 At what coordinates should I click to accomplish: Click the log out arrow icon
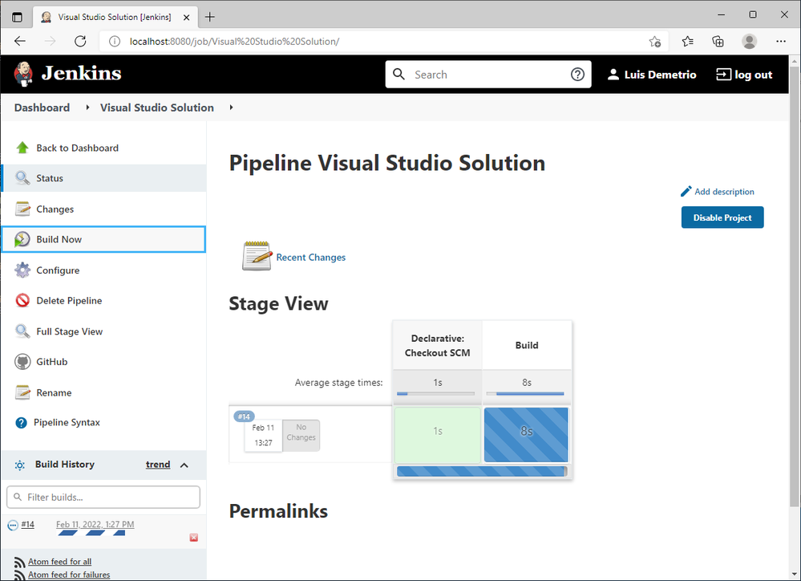click(723, 75)
